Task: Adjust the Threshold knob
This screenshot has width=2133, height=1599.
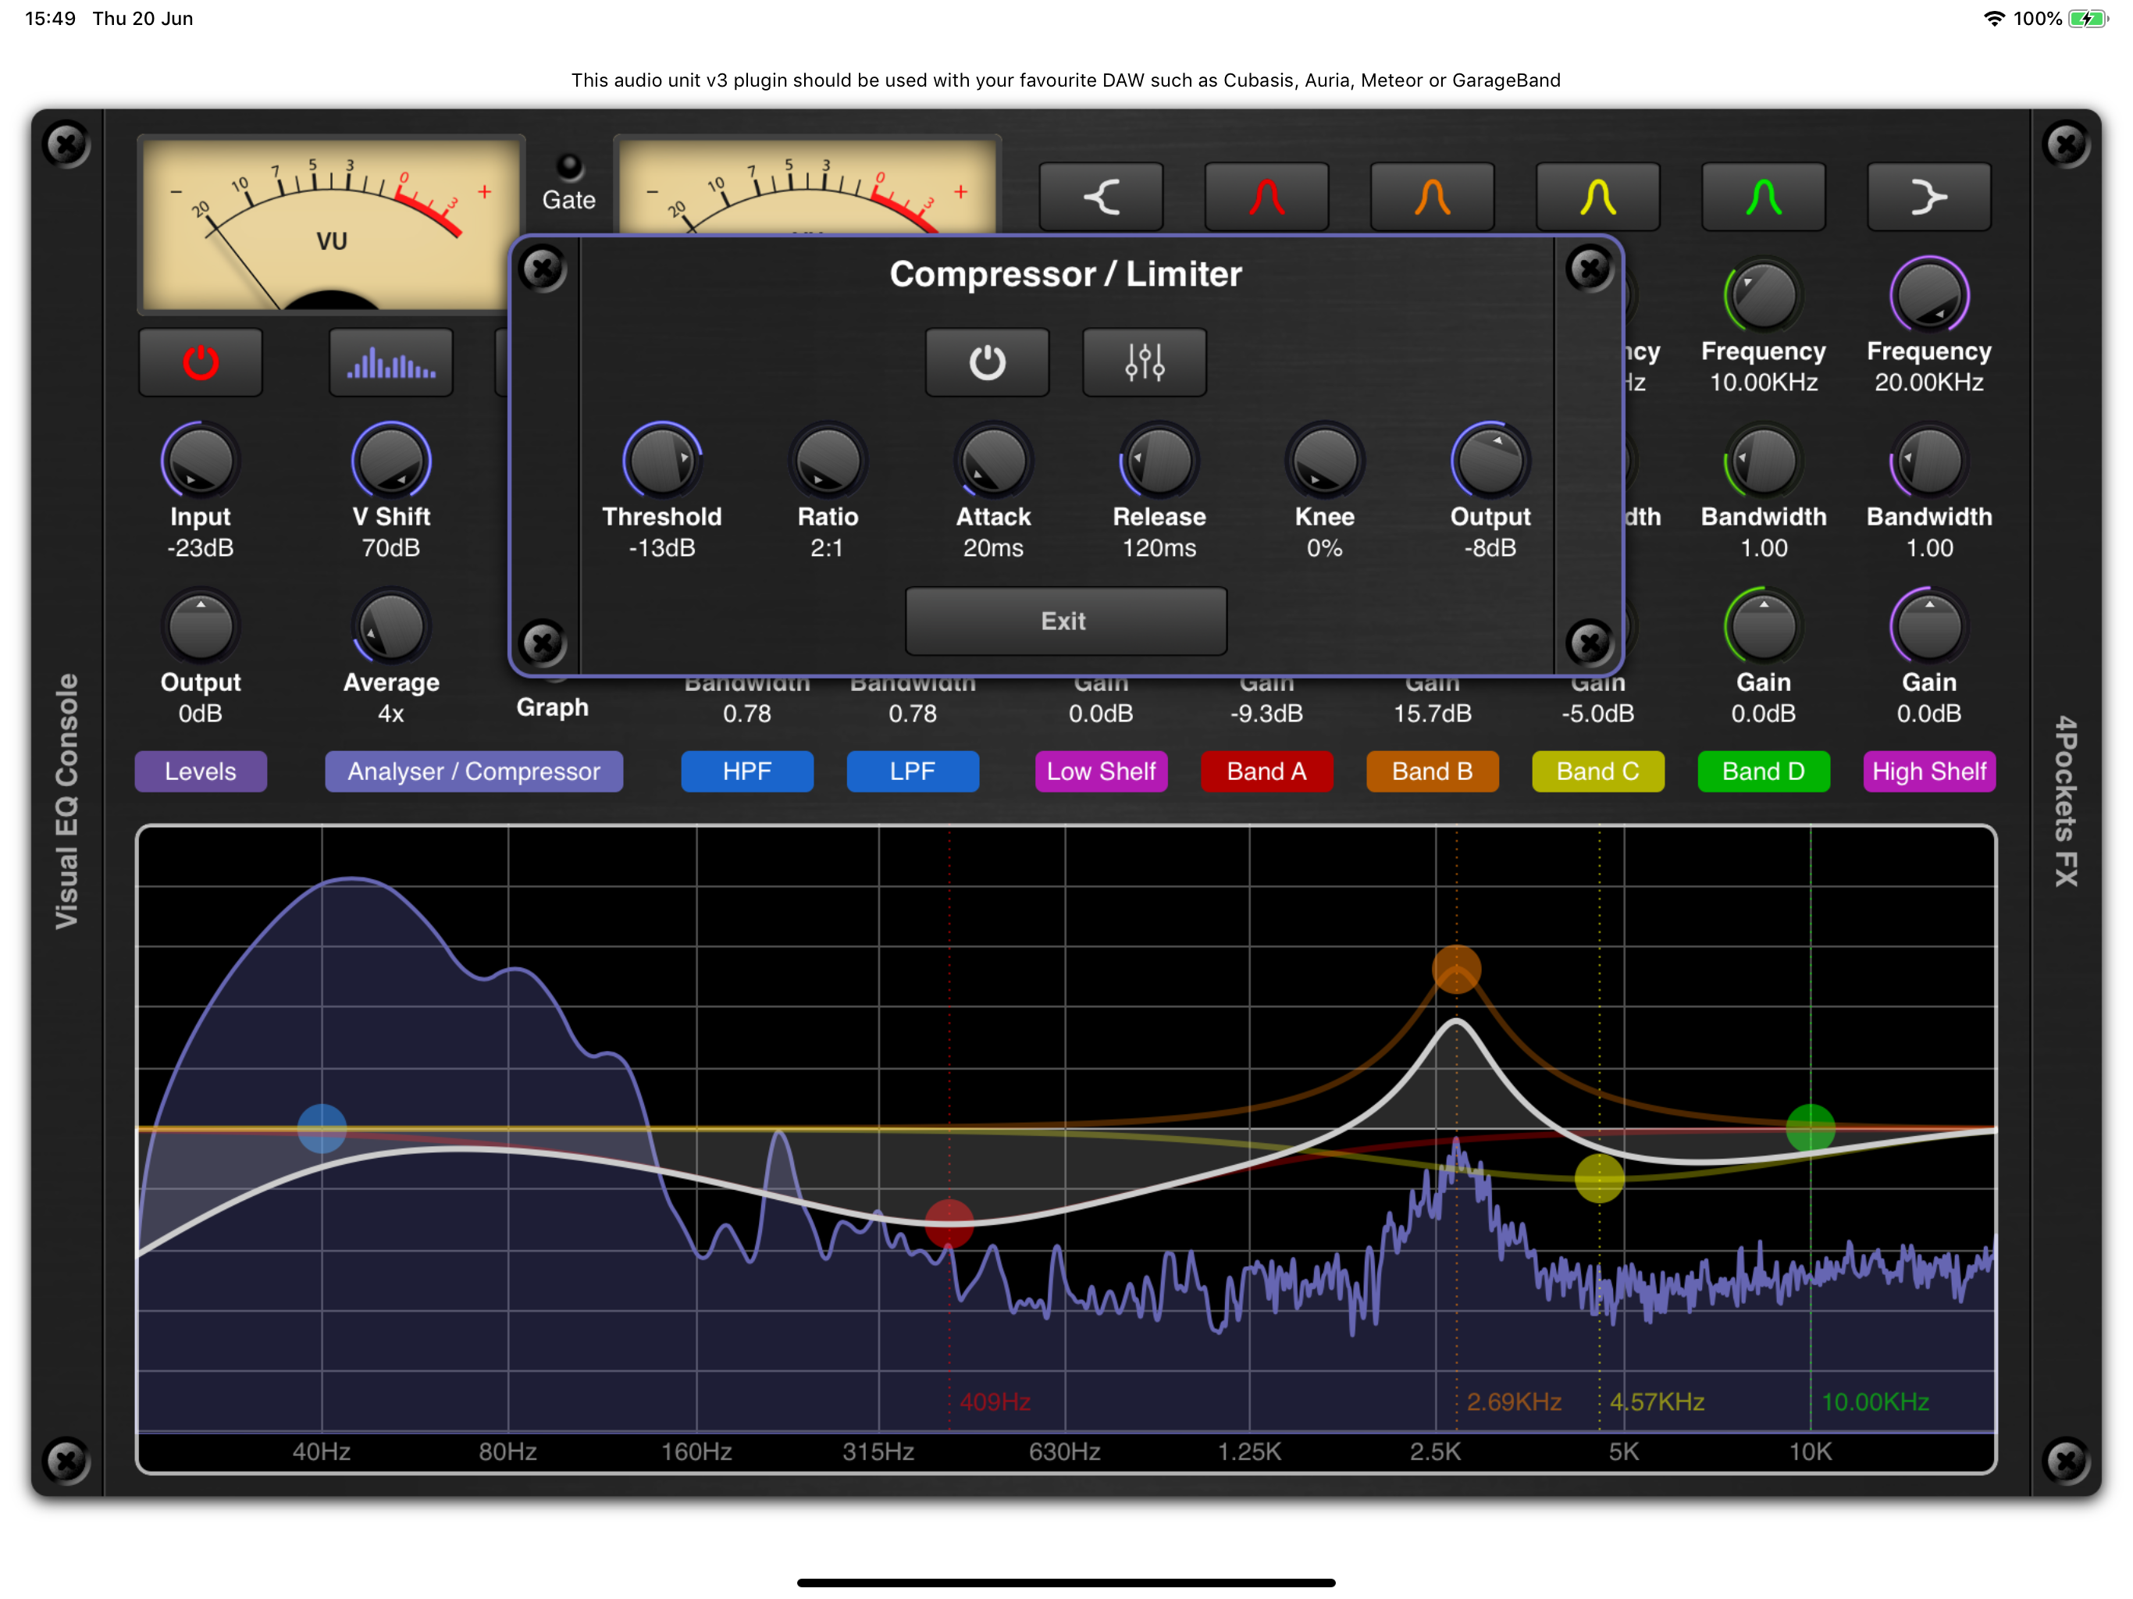Action: coord(663,461)
